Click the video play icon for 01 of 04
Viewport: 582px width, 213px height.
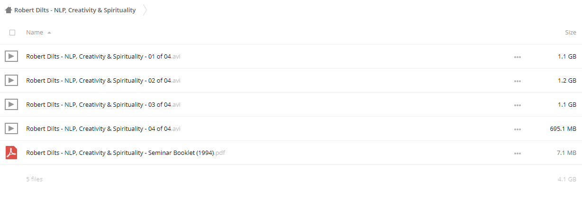(11, 56)
